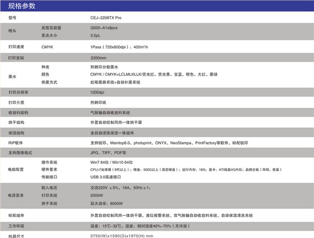
Task: Click the 机器尺寸 row label
Action: (x=16, y=236)
